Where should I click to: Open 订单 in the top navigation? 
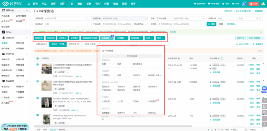[x=53, y=4]
